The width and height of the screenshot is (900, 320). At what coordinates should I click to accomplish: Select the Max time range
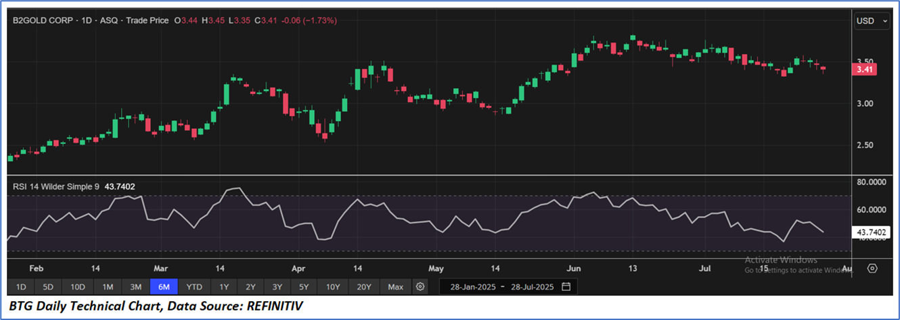[395, 287]
